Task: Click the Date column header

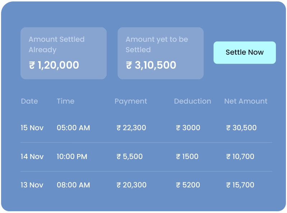Action: (x=29, y=101)
